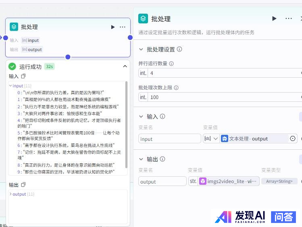Copy the 输出 data in run results

tap(23, 185)
